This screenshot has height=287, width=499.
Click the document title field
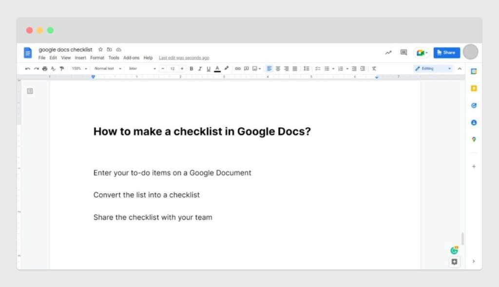point(66,49)
